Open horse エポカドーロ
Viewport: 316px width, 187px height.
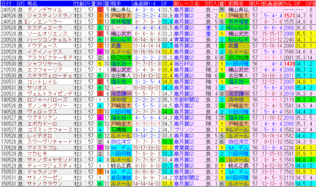coord(42,123)
